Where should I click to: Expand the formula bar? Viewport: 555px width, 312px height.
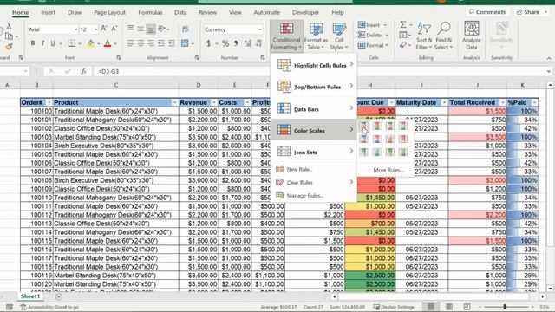tap(548, 71)
